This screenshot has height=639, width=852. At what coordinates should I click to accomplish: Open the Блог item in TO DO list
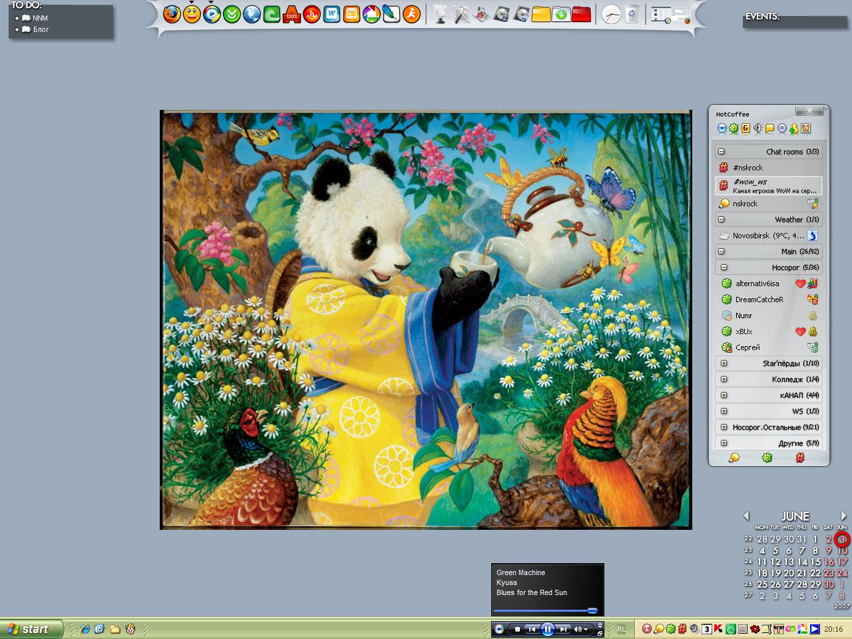coord(41,29)
